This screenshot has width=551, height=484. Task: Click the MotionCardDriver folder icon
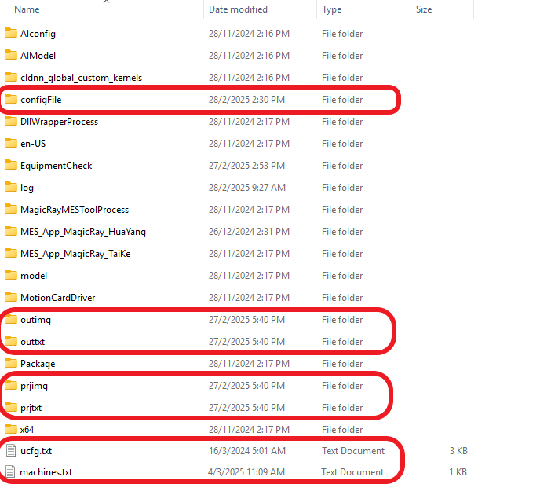click(11, 297)
